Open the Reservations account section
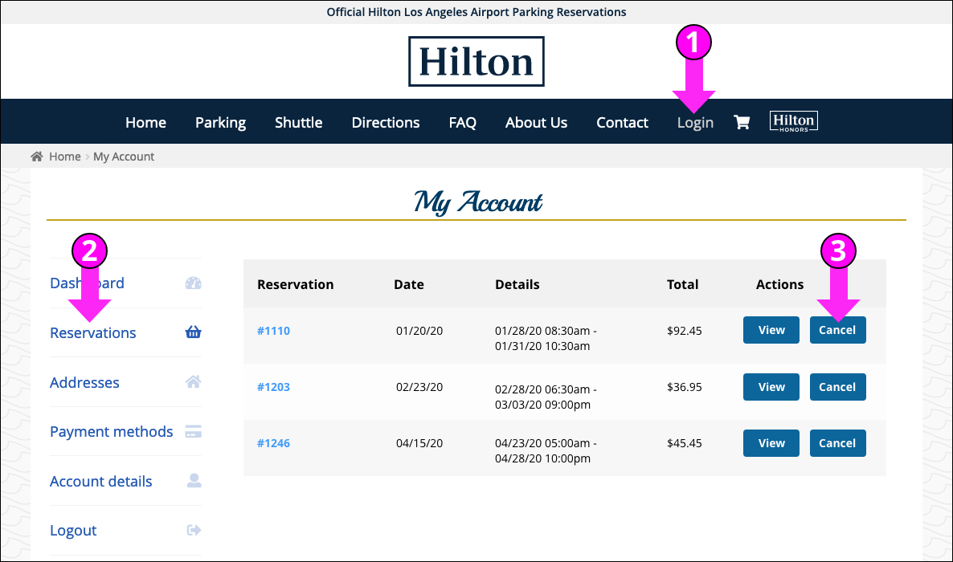 coord(93,333)
